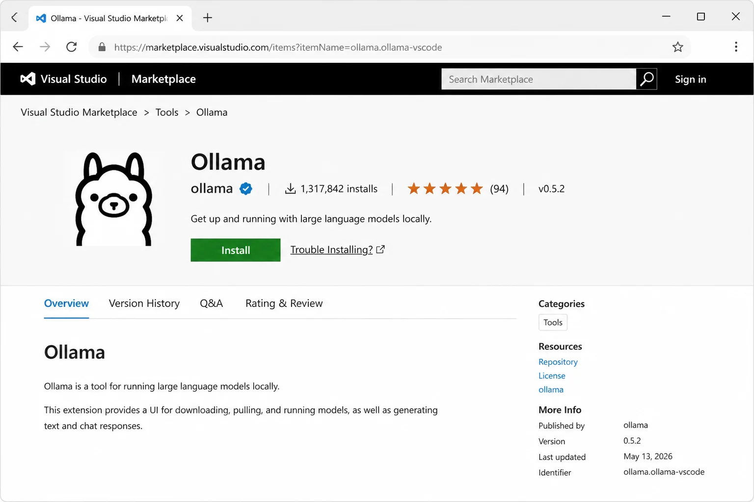754x502 pixels.
Task: Open the Marketplace header link
Action: [163, 79]
